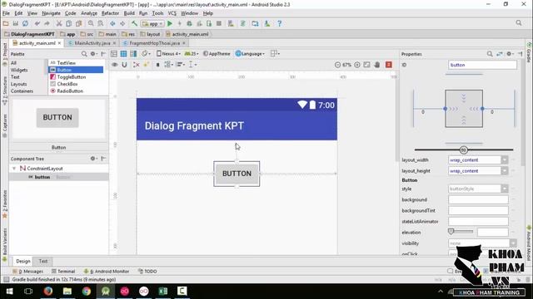This screenshot has width=533, height=299.
Task: Toggle Show Constraints eye icon
Action: pos(115,65)
